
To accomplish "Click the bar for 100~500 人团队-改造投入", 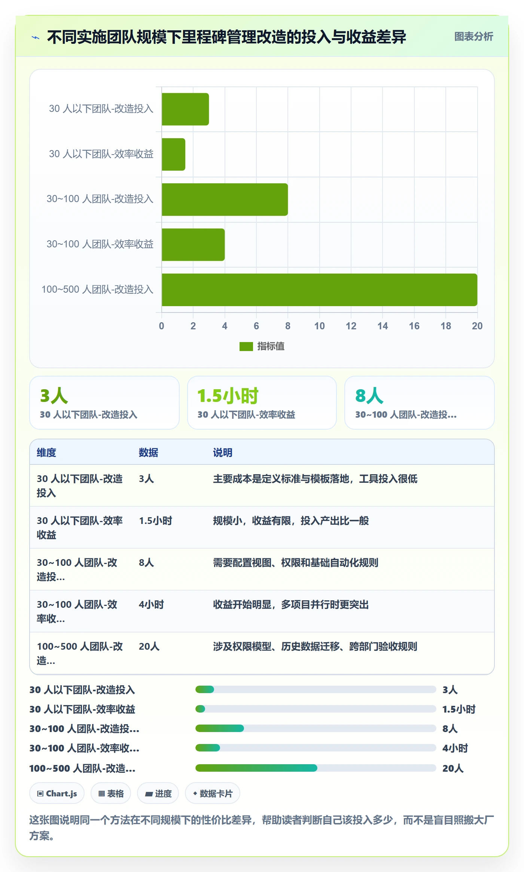I will pos(319,290).
